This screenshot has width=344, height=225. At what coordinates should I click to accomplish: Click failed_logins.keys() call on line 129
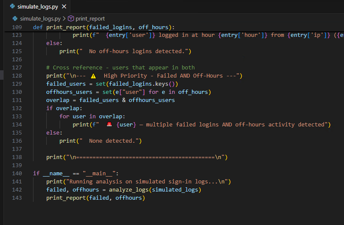pos(142,84)
